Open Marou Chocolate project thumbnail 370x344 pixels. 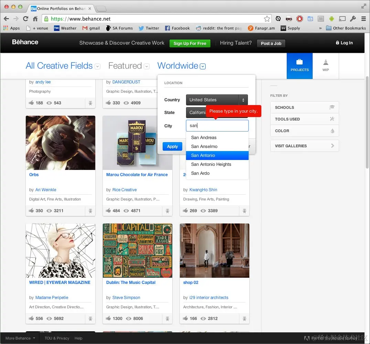[x=137, y=143]
